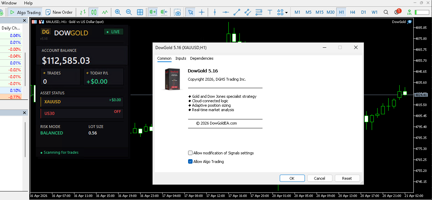This screenshot has height=200, width=432.
Task: Switch to the Inputs tab
Action: (181, 58)
